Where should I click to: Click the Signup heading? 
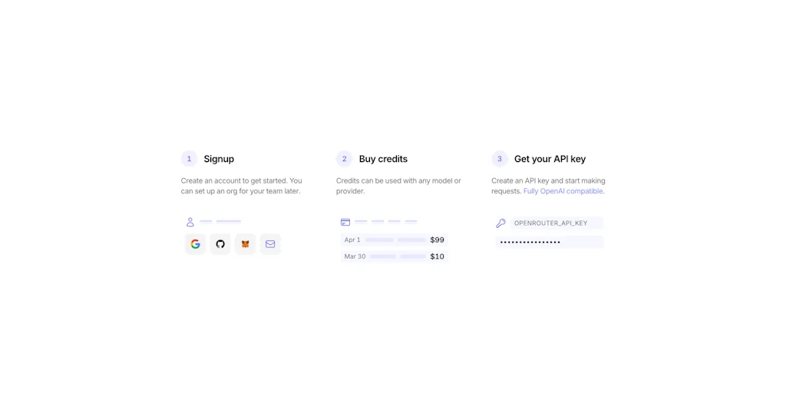[219, 159]
